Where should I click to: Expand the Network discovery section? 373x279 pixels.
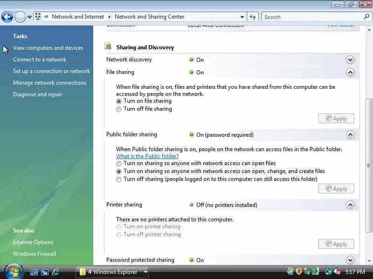click(x=350, y=60)
